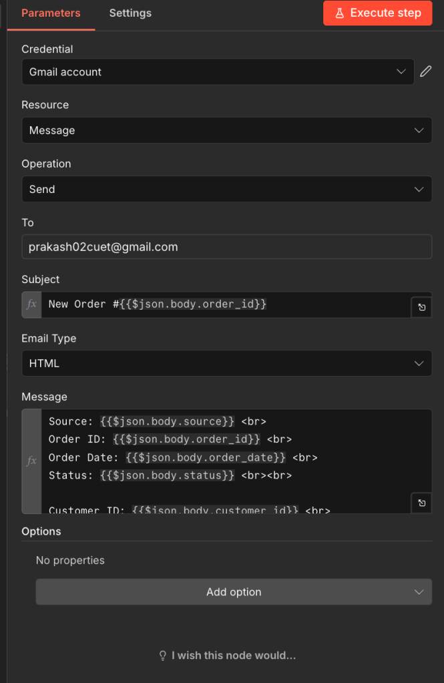Select the fx icon beside the Message field
The width and height of the screenshot is (444, 683).
coord(31,461)
